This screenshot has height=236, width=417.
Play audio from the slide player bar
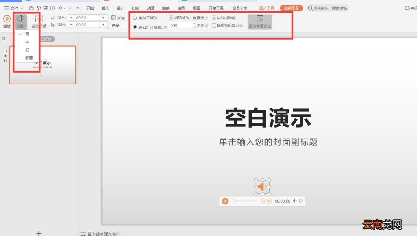(225, 201)
